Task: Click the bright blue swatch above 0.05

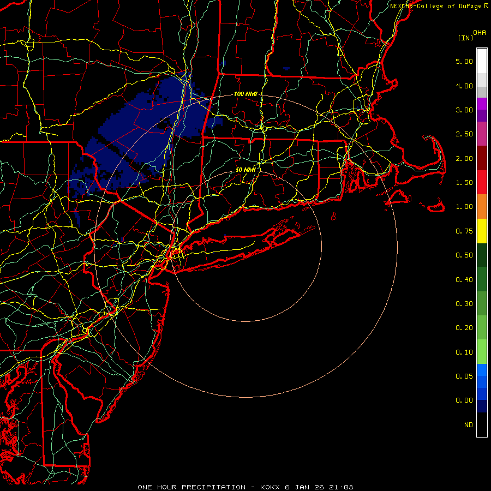Action: 482,370
